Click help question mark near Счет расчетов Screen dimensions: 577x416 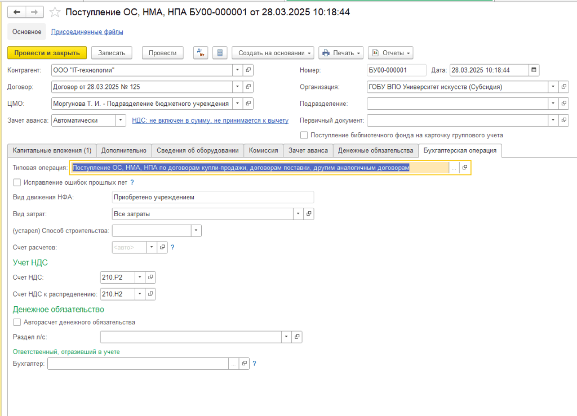(x=172, y=247)
